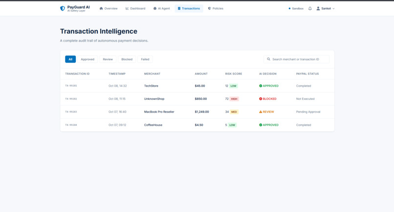394x212 pixels.
Task: Click the MacBook Pro Reseller merchant
Action: (159, 112)
